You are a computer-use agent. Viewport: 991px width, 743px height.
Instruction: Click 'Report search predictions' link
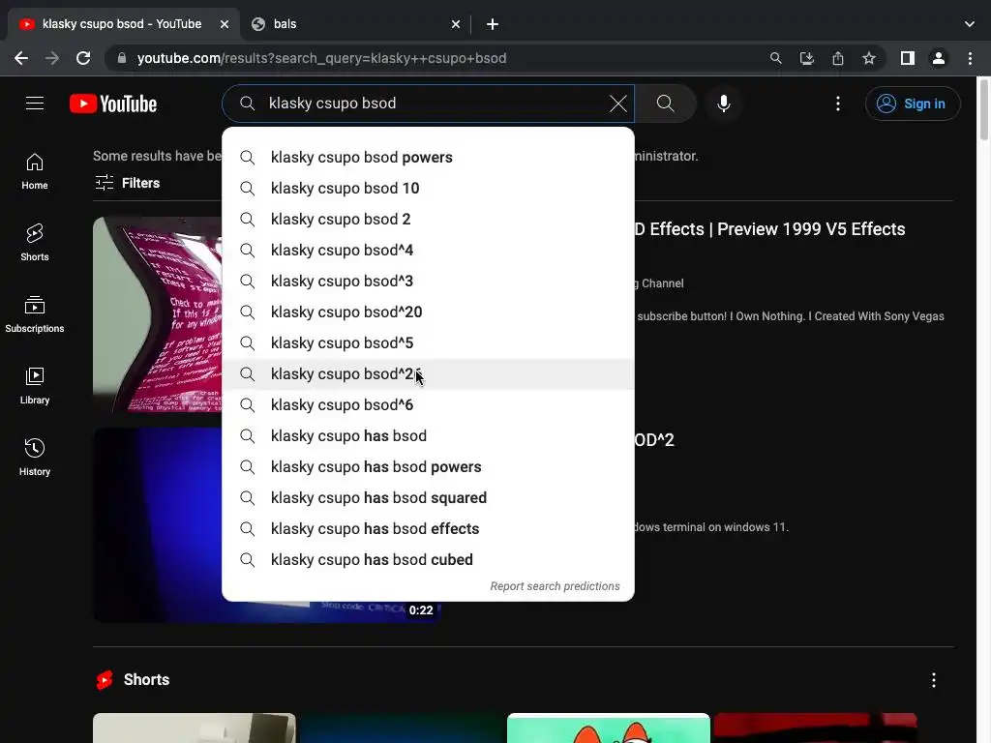(x=555, y=586)
